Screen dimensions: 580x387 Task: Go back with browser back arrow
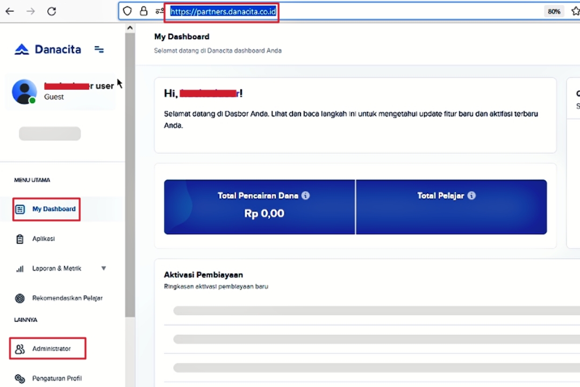(10, 11)
